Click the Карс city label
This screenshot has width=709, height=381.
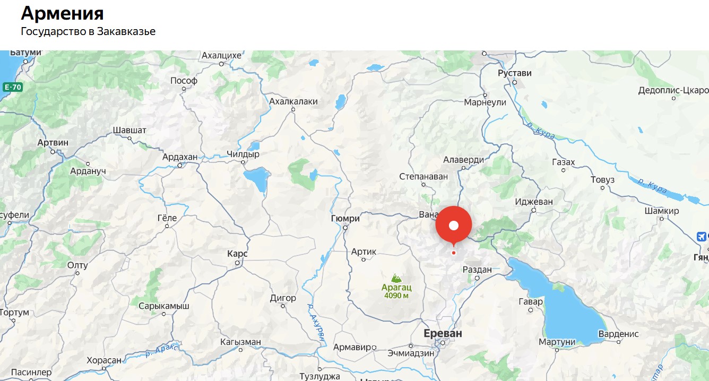(x=237, y=254)
